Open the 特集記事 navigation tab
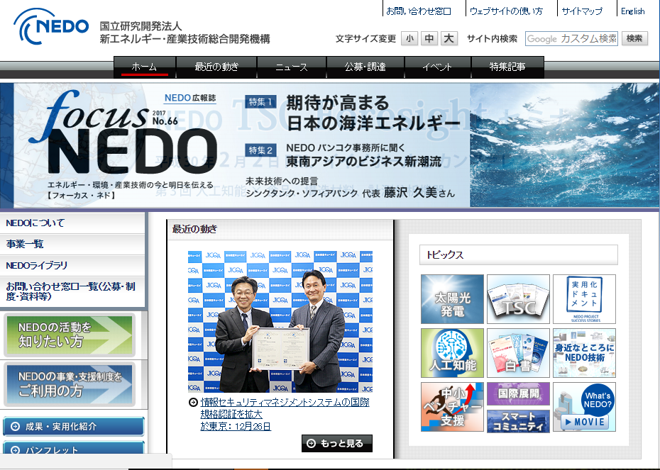Image resolution: width=660 pixels, height=470 pixels. [507, 67]
